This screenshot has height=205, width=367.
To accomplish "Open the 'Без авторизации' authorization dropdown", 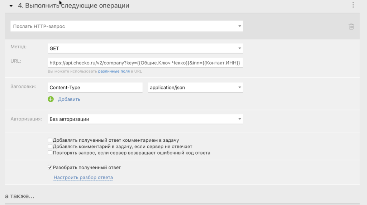I will tap(145, 119).
